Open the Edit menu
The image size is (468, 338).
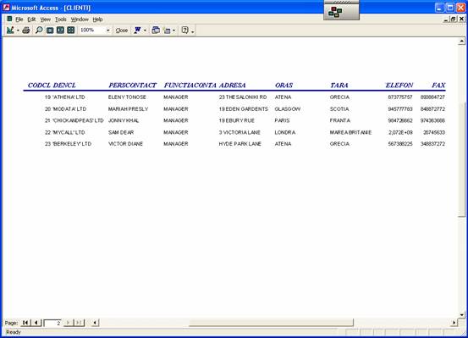31,19
